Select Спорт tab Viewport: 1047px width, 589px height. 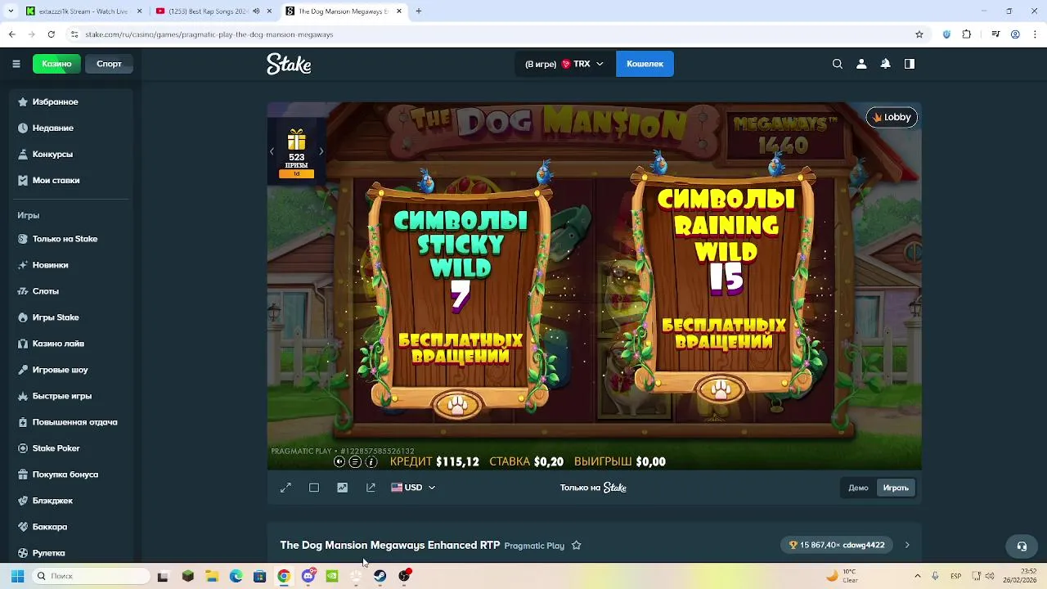pyautogui.click(x=109, y=64)
